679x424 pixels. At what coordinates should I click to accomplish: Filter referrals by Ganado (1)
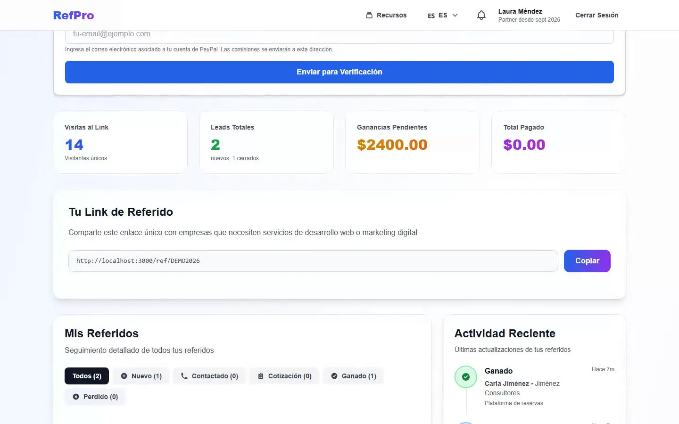click(x=353, y=376)
